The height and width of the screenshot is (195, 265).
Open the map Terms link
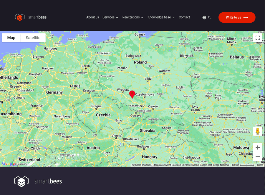pyautogui.click(x=260, y=165)
